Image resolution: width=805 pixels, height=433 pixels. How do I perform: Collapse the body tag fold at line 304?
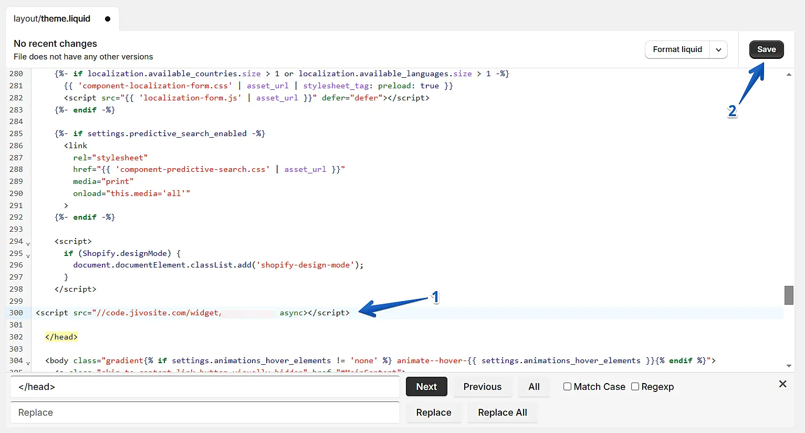pyautogui.click(x=28, y=363)
